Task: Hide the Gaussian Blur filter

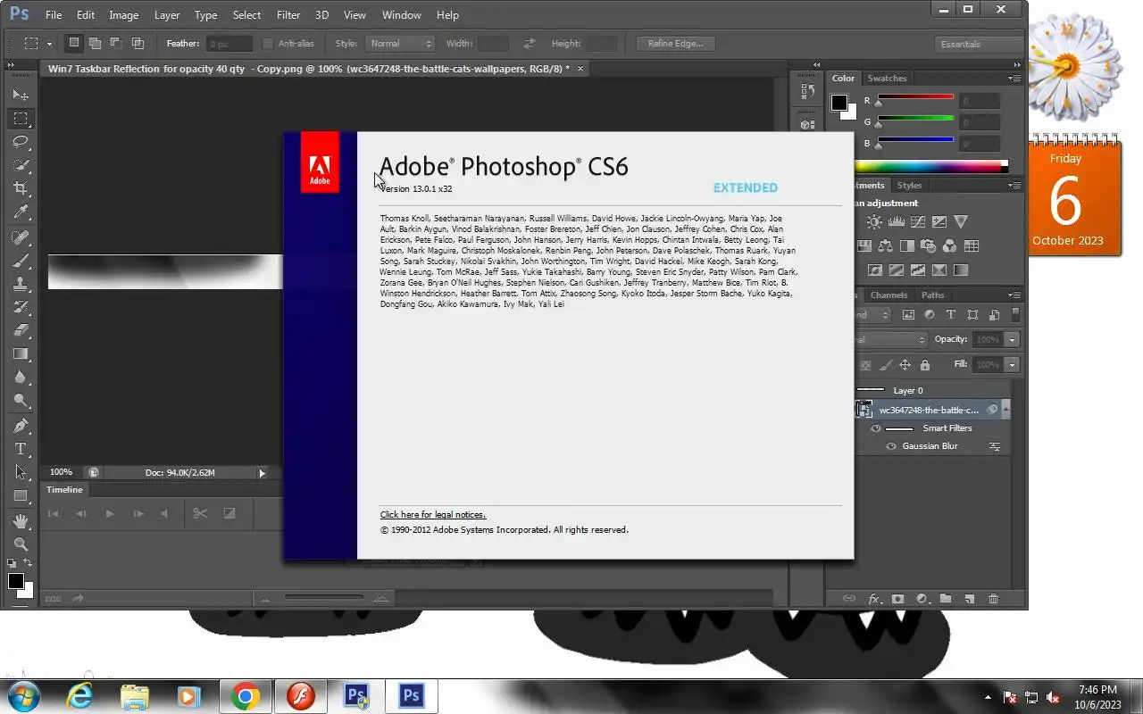Action: point(891,446)
